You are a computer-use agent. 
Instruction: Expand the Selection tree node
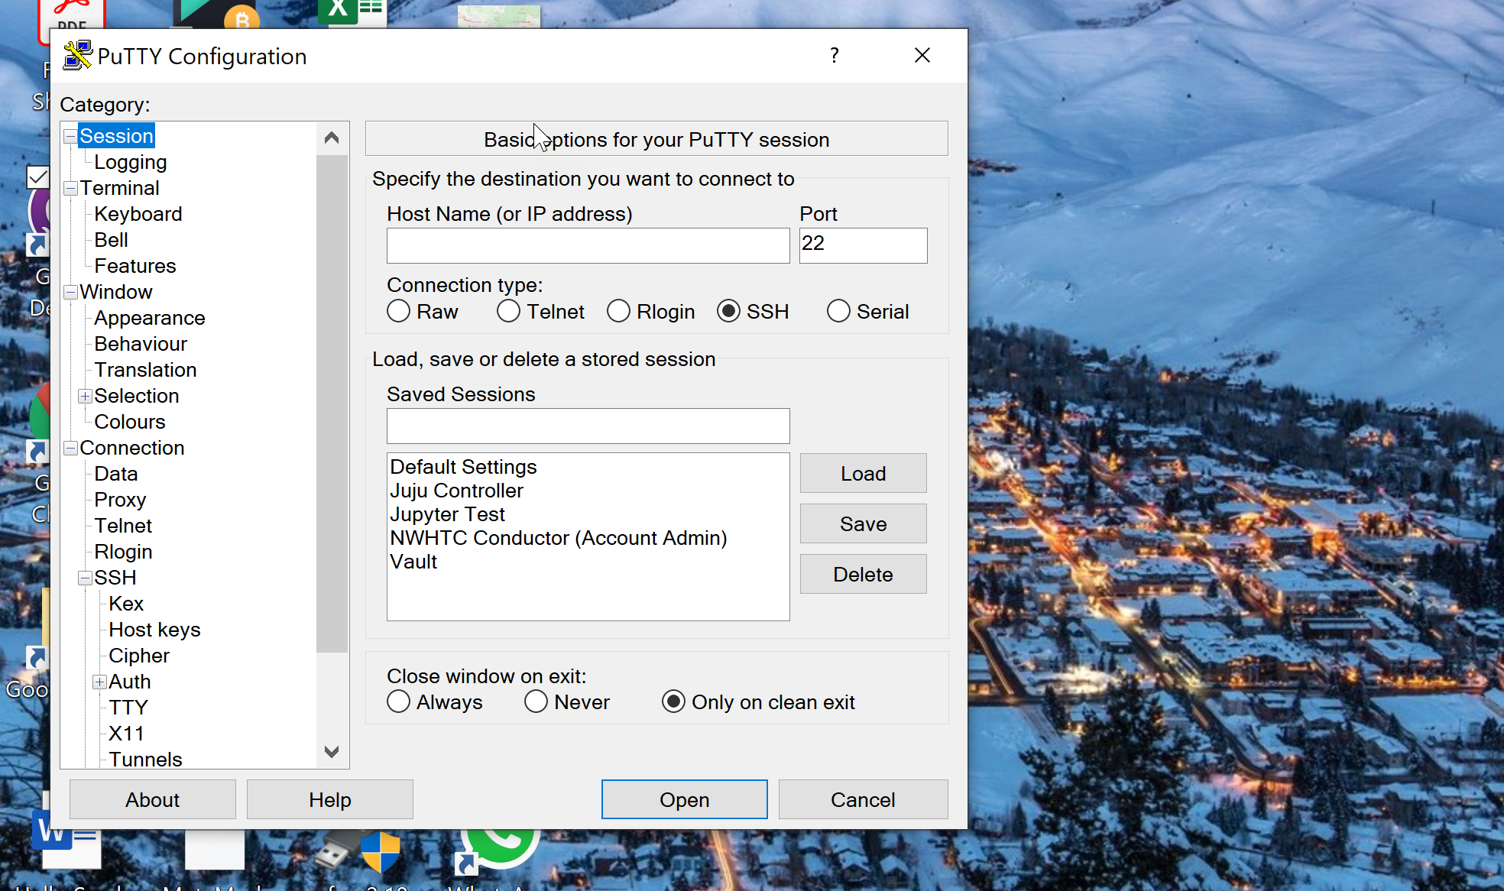86,396
